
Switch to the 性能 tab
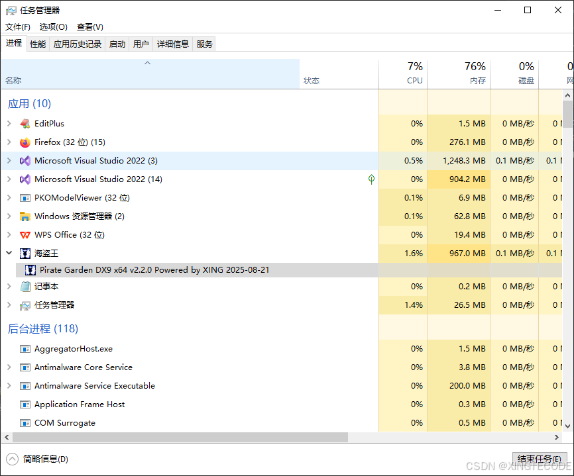coord(38,44)
